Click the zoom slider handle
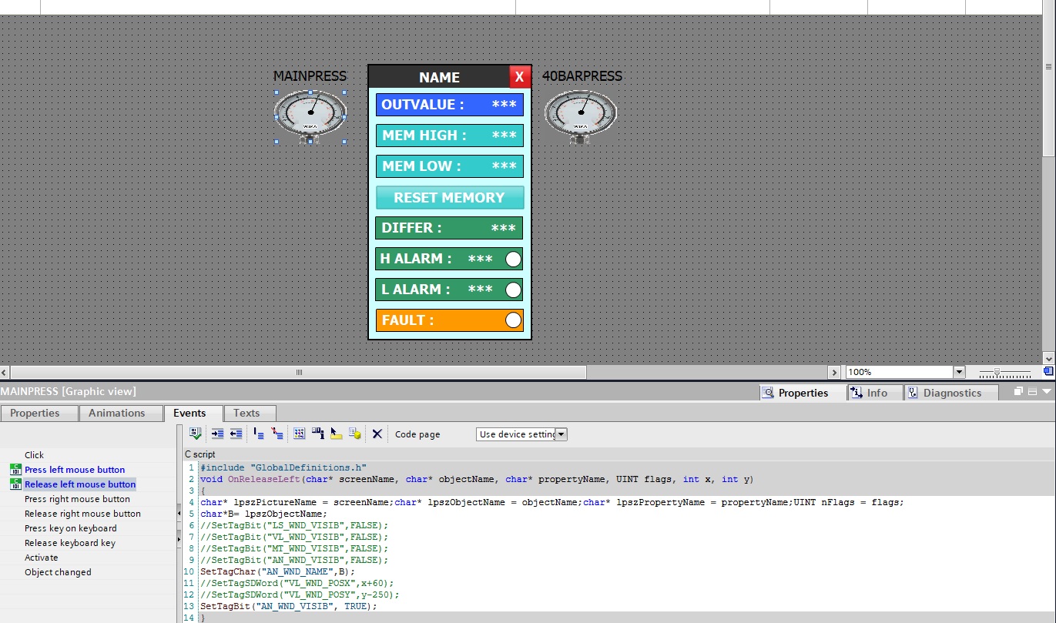The width and height of the screenshot is (1056, 623). [x=997, y=372]
